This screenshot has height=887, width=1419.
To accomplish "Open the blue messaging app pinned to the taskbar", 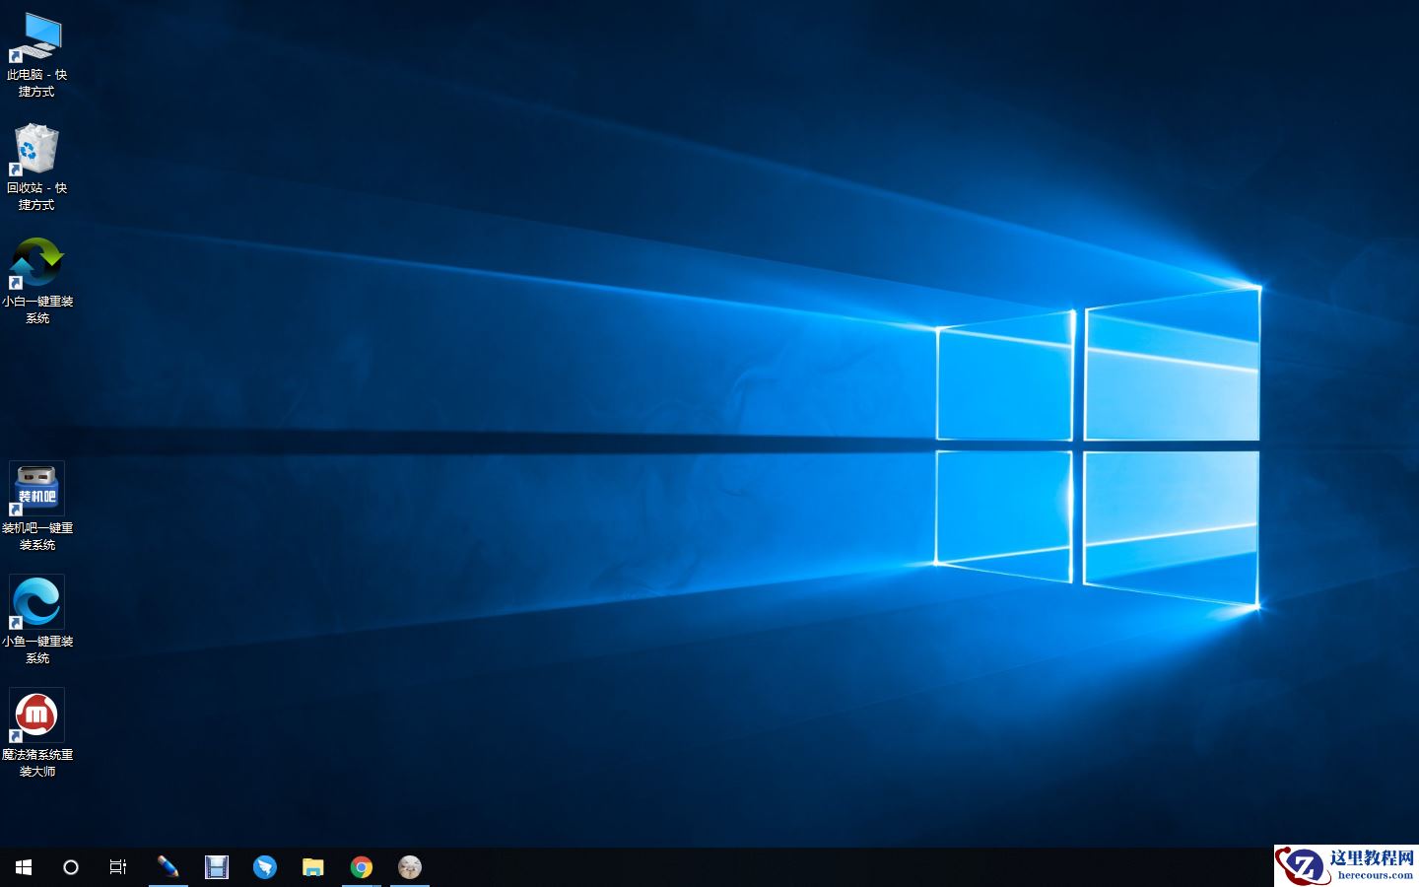I will [265, 867].
